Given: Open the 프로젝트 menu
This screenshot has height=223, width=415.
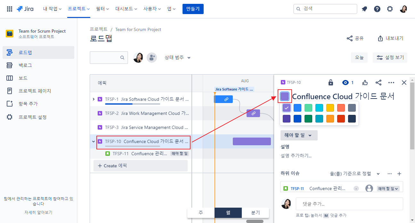Looking at the screenshot, I should 79,9.
